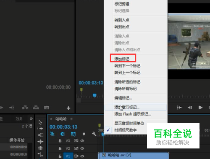The height and width of the screenshot is (159, 210).
Task: Open timeline display settings wrench
Action: (x=94, y=134)
